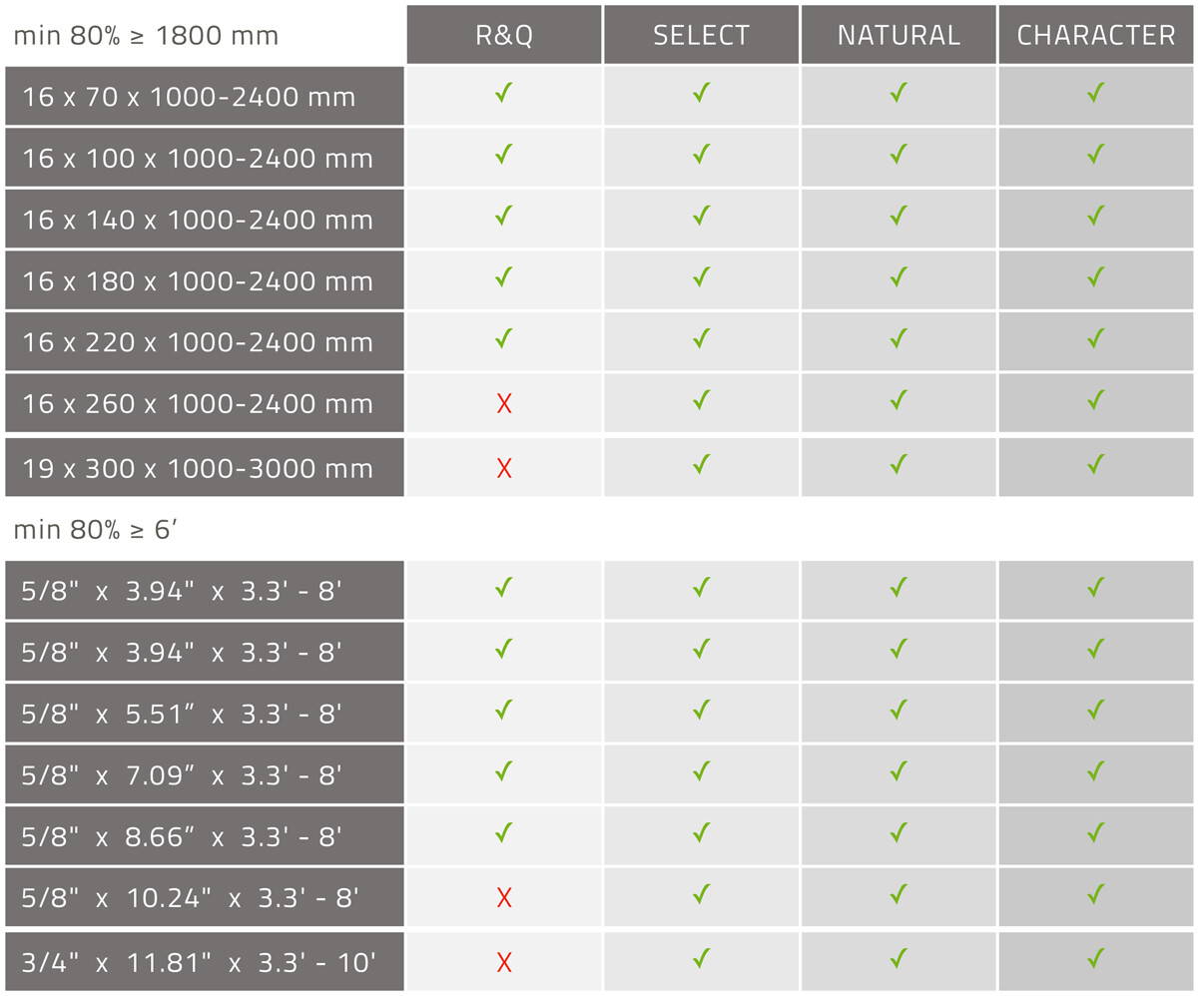Select the NATURAL column header
1198x996 pixels.
[x=898, y=34]
